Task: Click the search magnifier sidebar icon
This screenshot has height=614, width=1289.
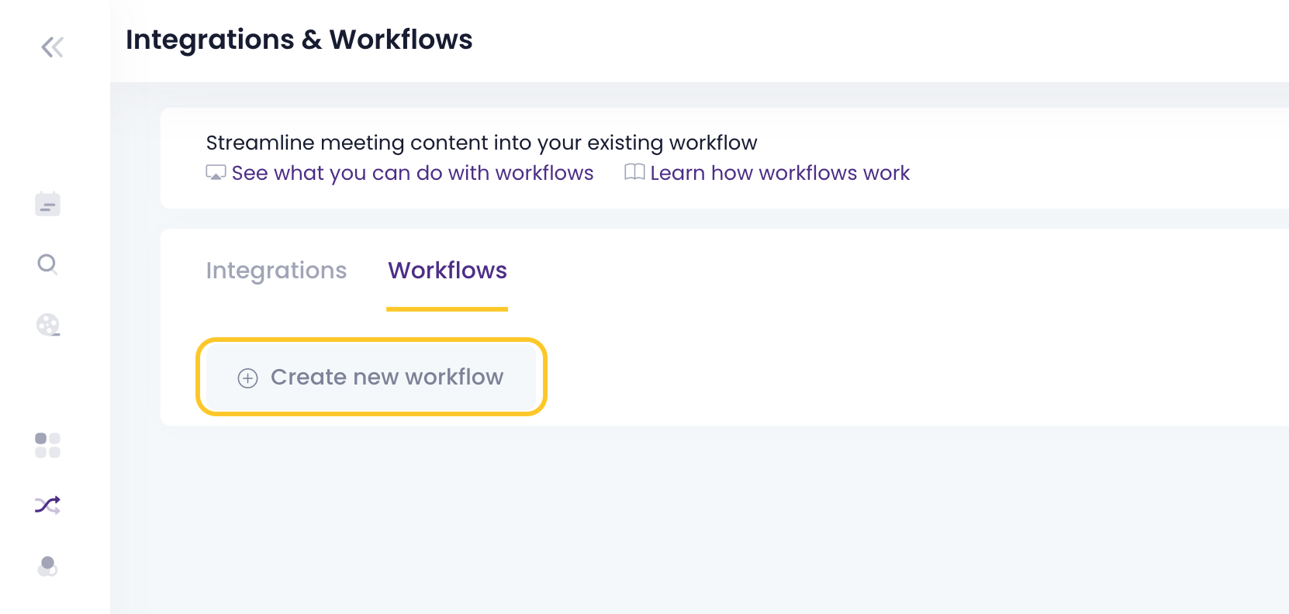Action: click(x=47, y=264)
